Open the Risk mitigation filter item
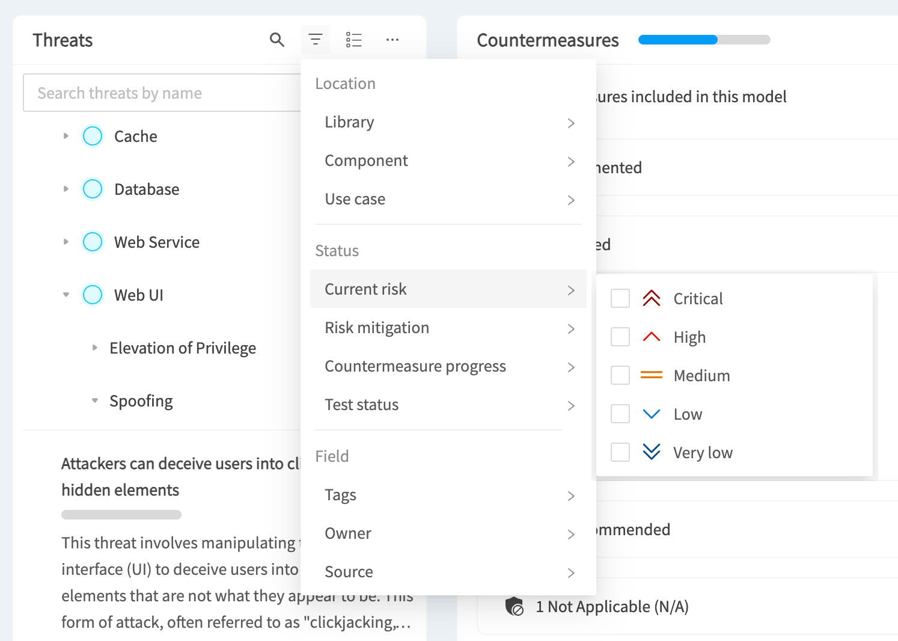The image size is (898, 641). [x=448, y=327]
